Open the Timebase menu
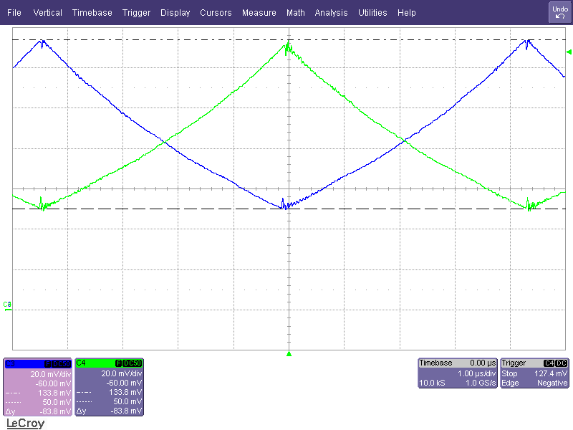This screenshot has width=573, height=430. click(92, 13)
